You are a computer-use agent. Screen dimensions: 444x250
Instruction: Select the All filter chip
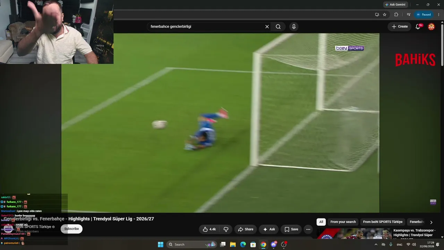point(321,222)
